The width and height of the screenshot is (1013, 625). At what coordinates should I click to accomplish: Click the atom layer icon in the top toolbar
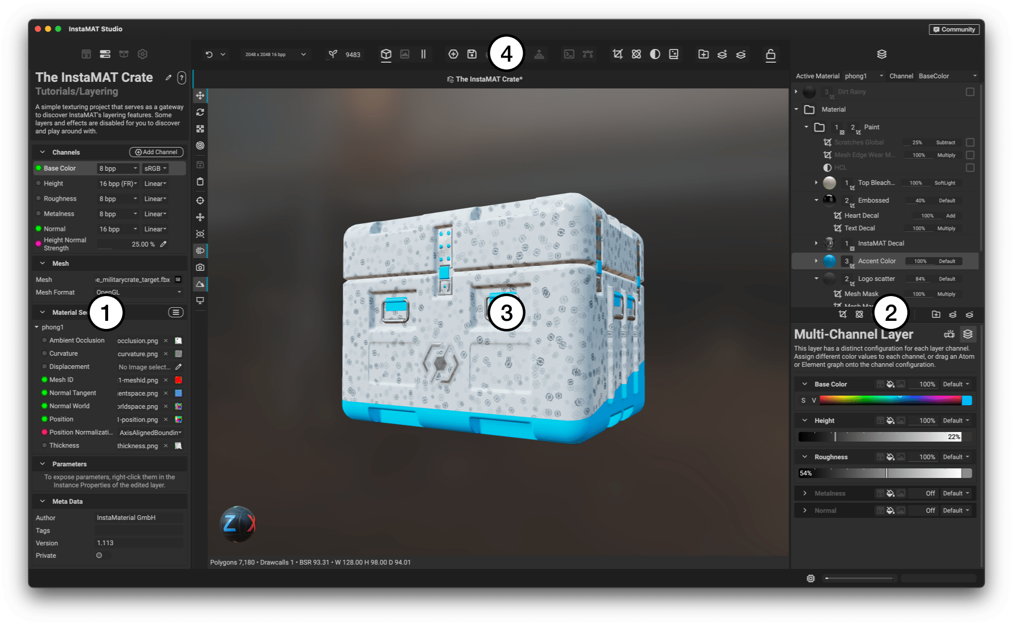[x=636, y=54]
